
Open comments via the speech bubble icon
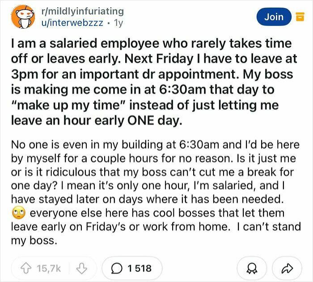116,268
